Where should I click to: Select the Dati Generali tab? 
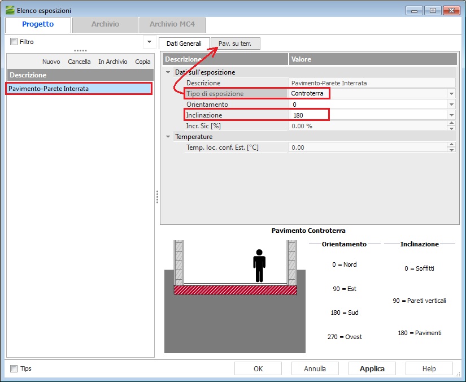point(184,44)
